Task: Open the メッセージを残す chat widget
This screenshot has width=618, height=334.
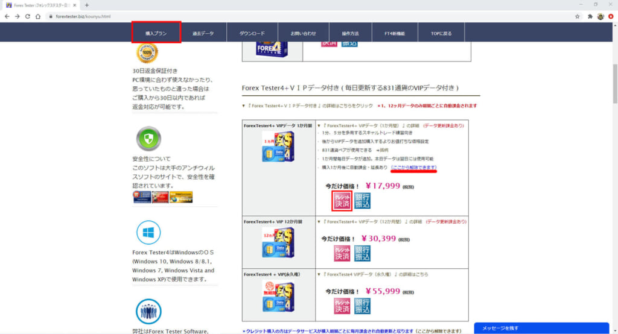Action: (x=541, y=328)
